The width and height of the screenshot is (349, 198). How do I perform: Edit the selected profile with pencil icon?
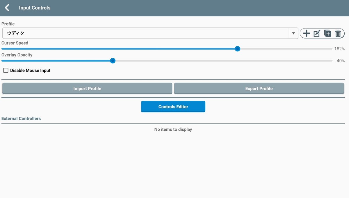coord(317,33)
